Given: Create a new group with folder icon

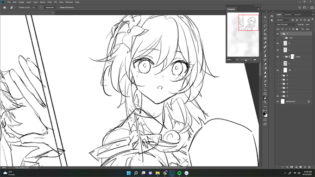Looking at the screenshot, I should click(301, 167).
